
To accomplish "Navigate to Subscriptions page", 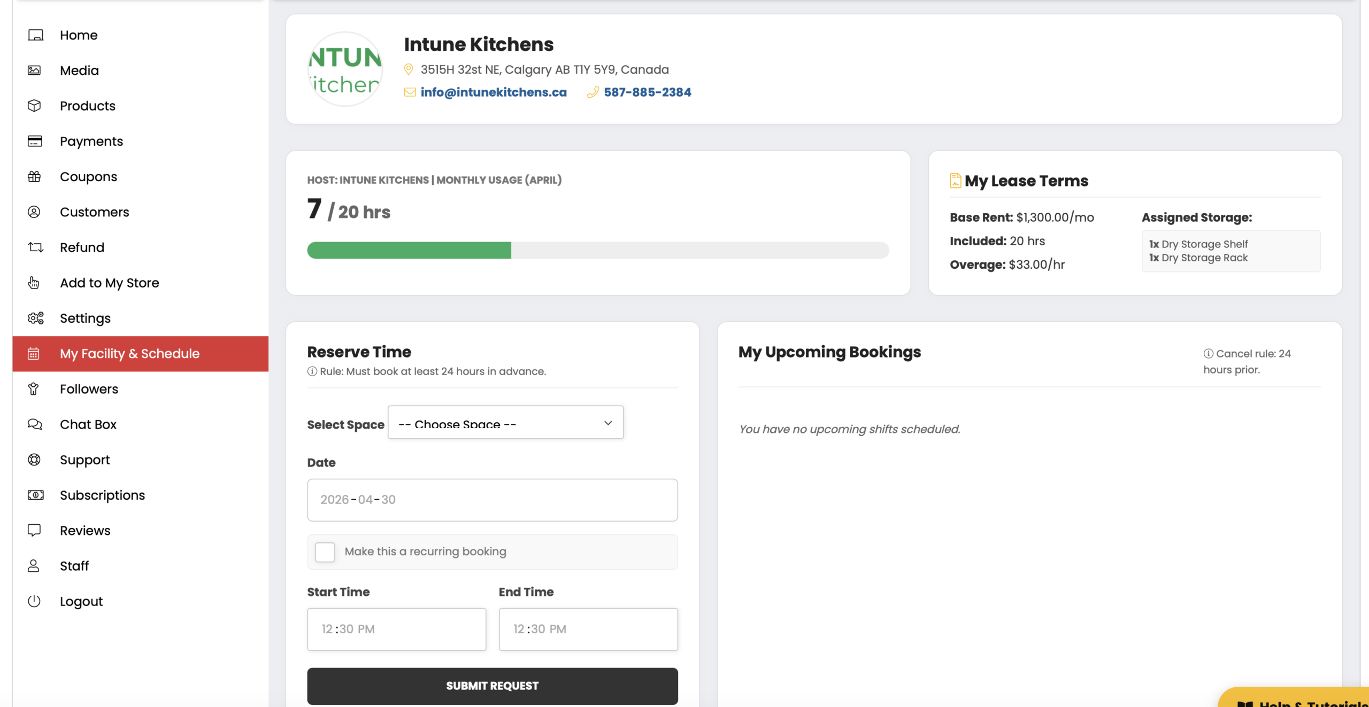I will point(102,495).
